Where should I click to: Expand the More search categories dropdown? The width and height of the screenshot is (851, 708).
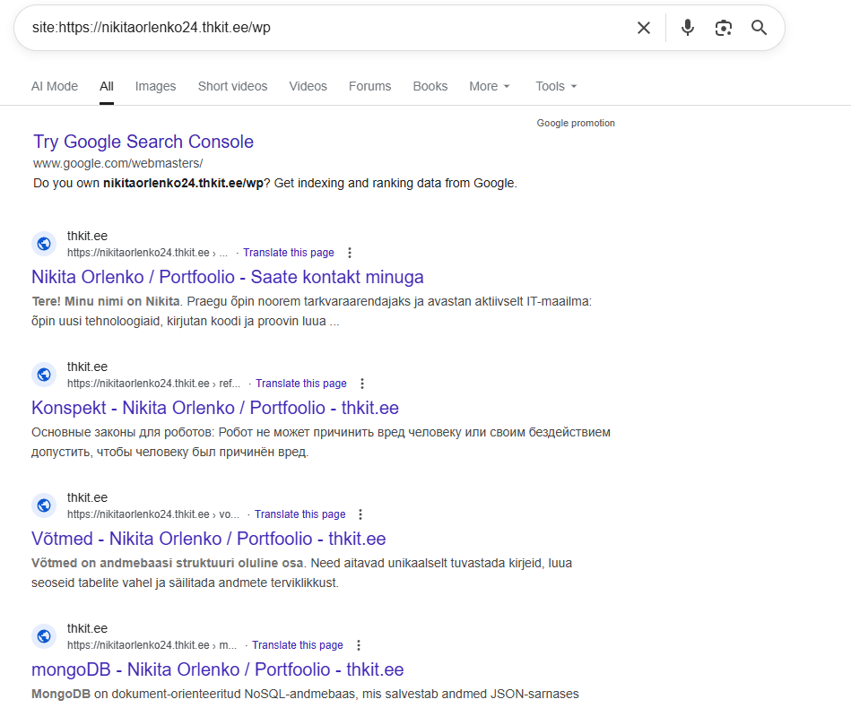pos(490,87)
